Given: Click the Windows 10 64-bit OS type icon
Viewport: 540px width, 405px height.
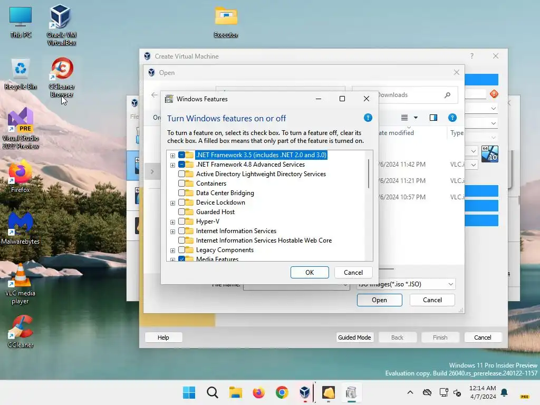Looking at the screenshot, I should (490, 154).
